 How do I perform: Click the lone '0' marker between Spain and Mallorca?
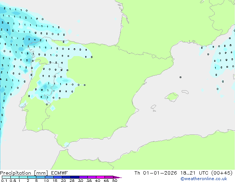coord(181,77)
